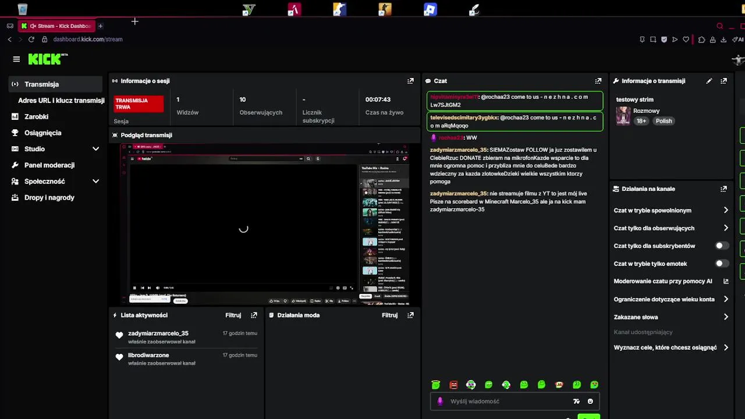This screenshot has height=419, width=745.
Task: Open Filtruj in Lista aktywności
Action: coord(233,315)
